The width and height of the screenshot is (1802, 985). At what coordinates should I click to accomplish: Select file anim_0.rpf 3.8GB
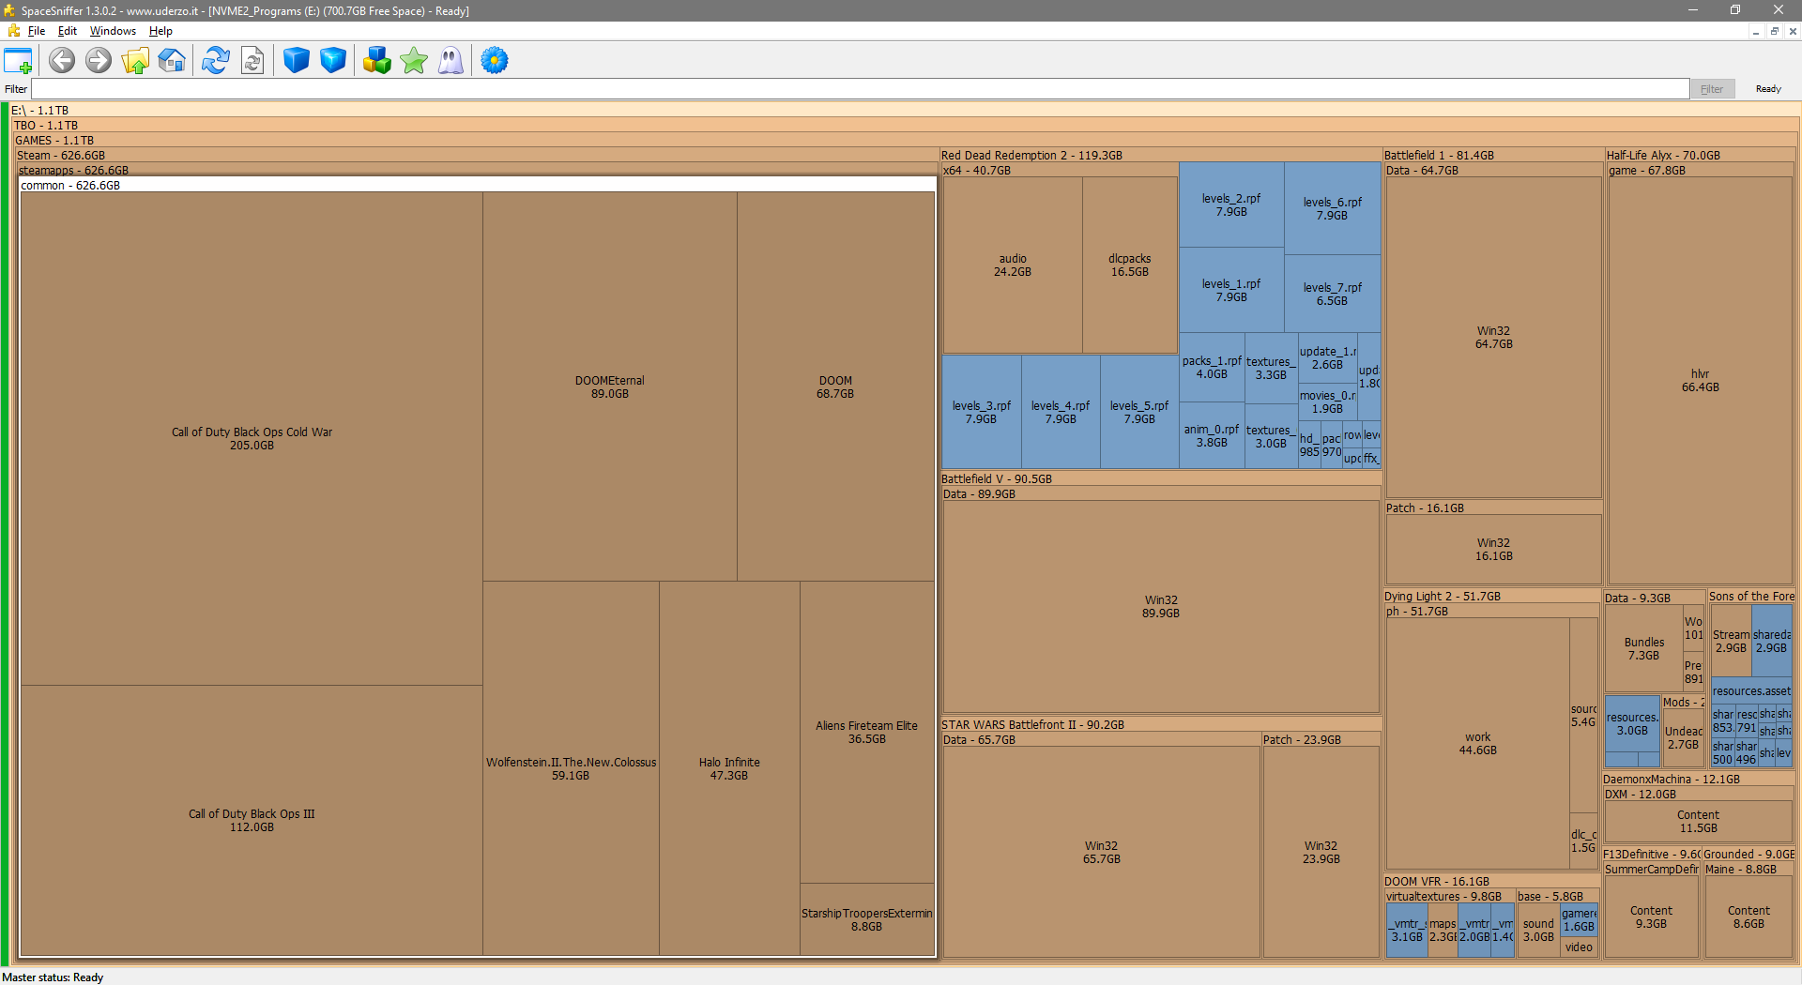(1212, 435)
